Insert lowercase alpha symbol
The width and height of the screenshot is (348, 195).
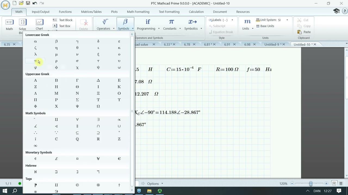(35, 41)
